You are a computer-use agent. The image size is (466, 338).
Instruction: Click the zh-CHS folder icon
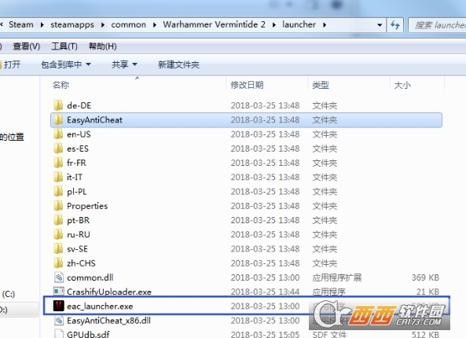(58, 263)
